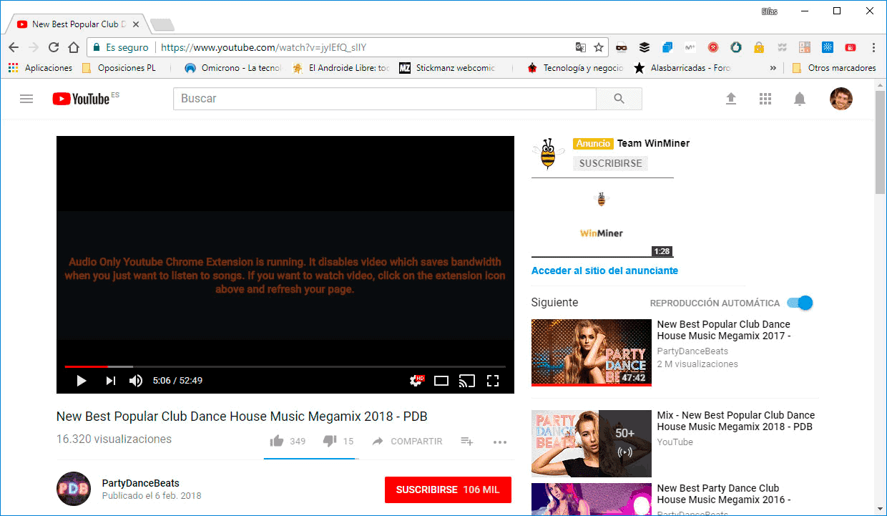
Task: Dislike the video with thumbs down
Action: coord(330,442)
